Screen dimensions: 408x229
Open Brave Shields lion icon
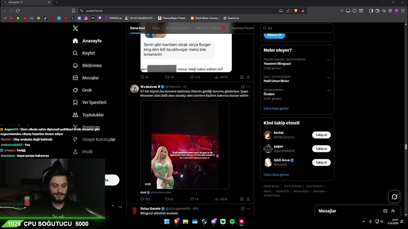pyautogui.click(x=296, y=10)
